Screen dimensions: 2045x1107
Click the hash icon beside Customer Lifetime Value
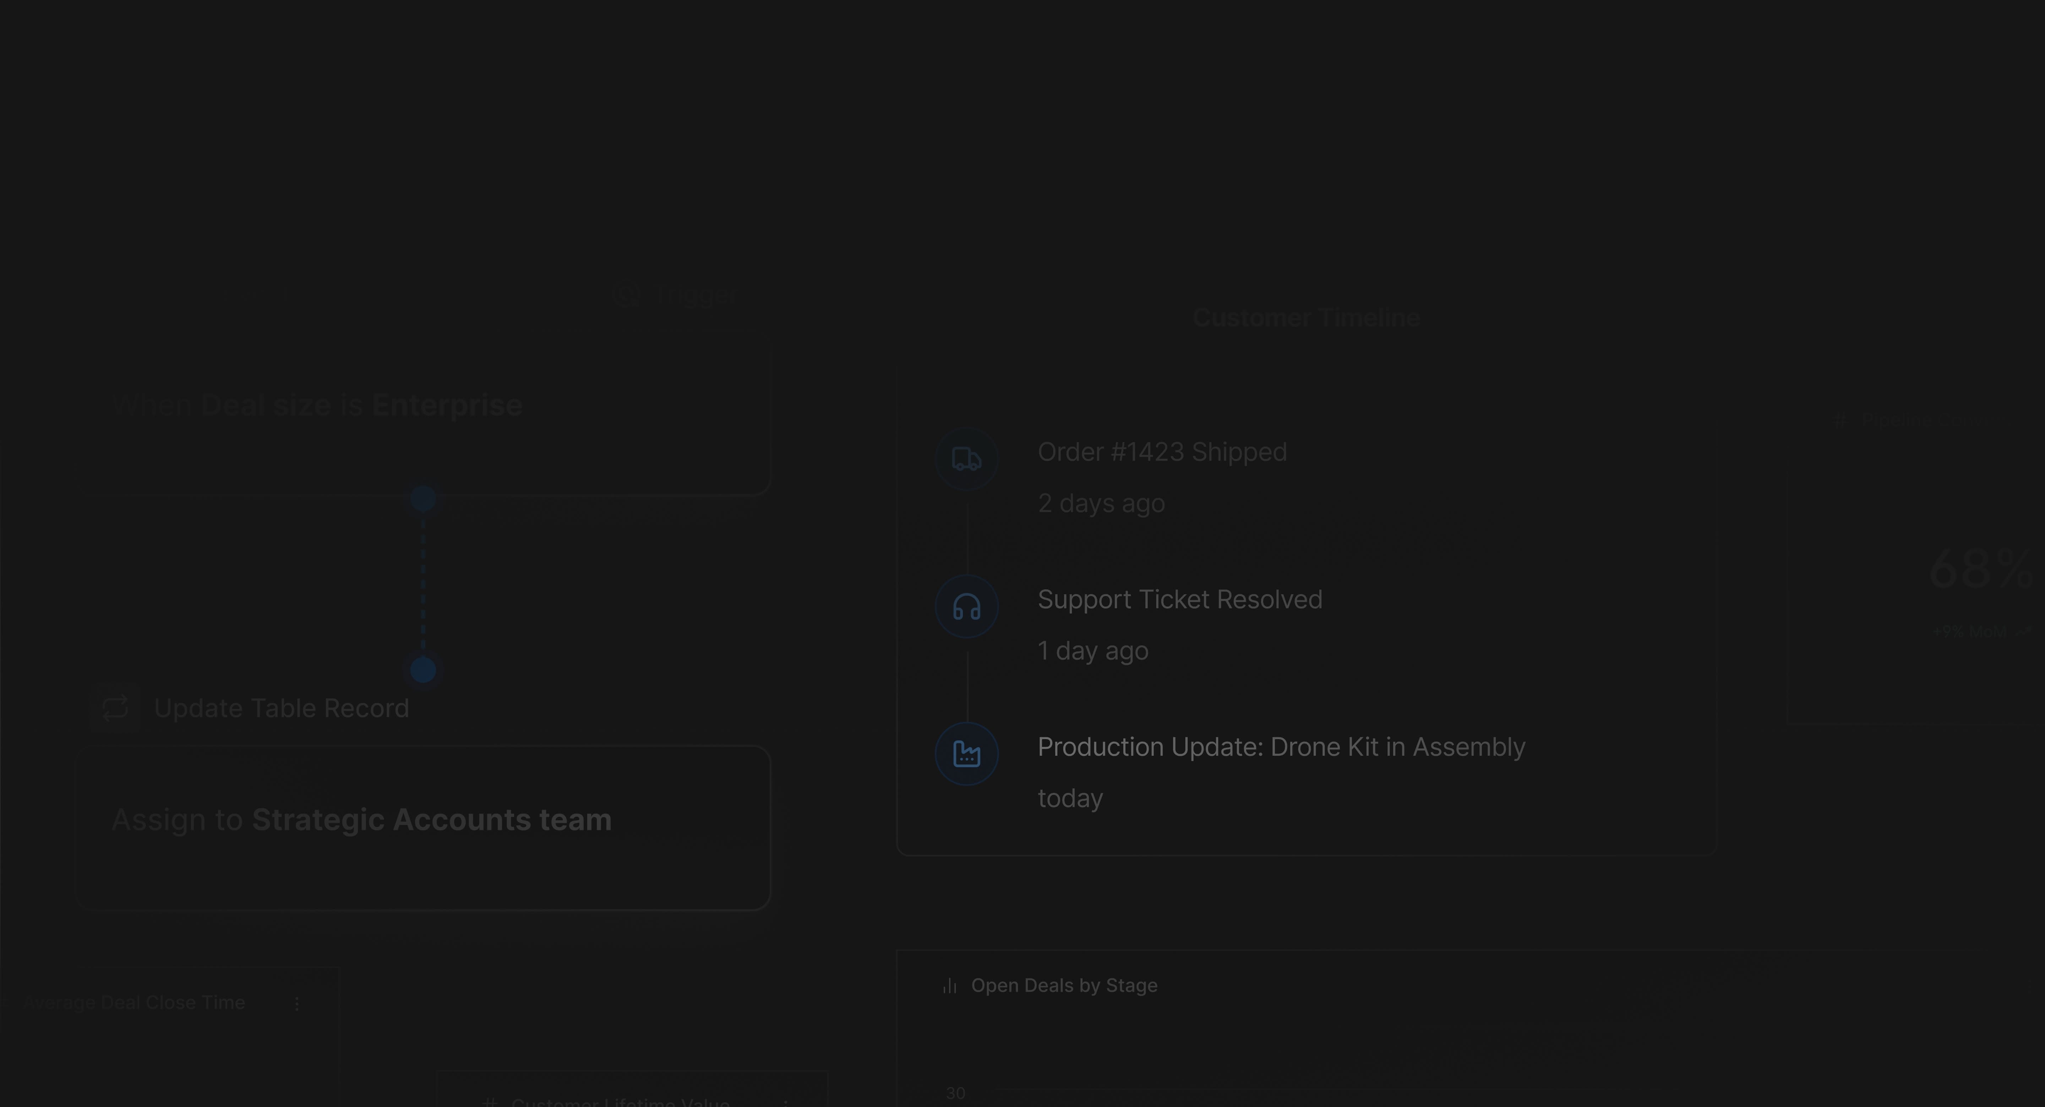(491, 1102)
